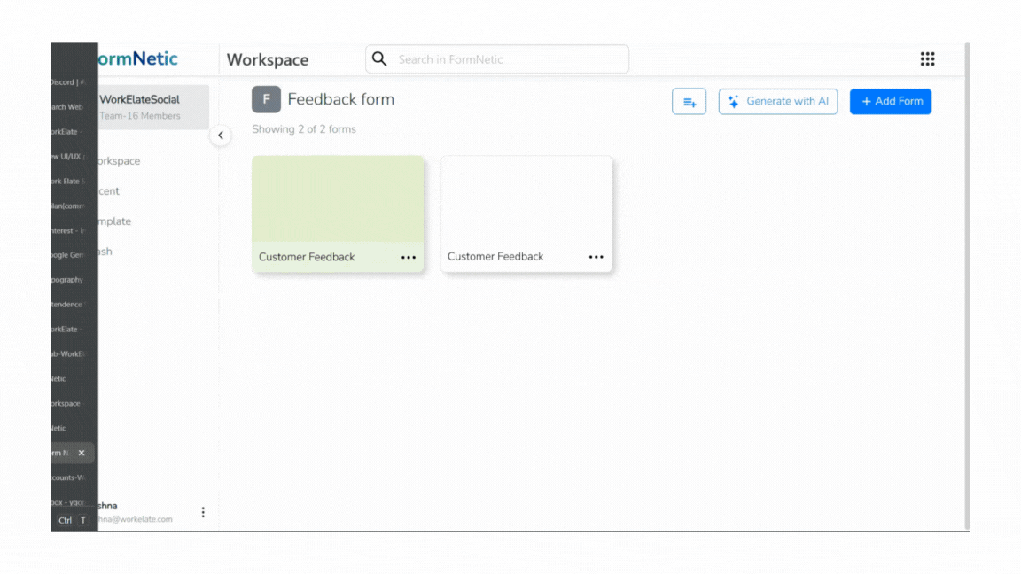Open Trash in the sidebar

coord(105,252)
